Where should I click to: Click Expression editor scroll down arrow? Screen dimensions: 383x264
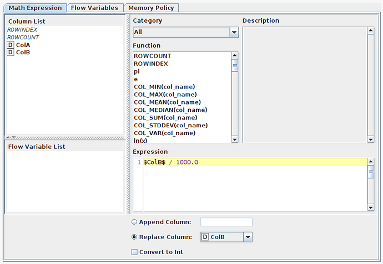[x=371, y=208]
